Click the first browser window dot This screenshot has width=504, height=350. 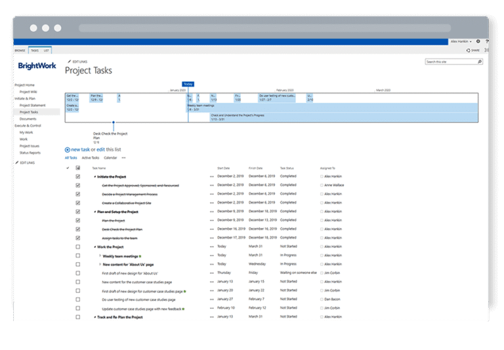click(33, 28)
